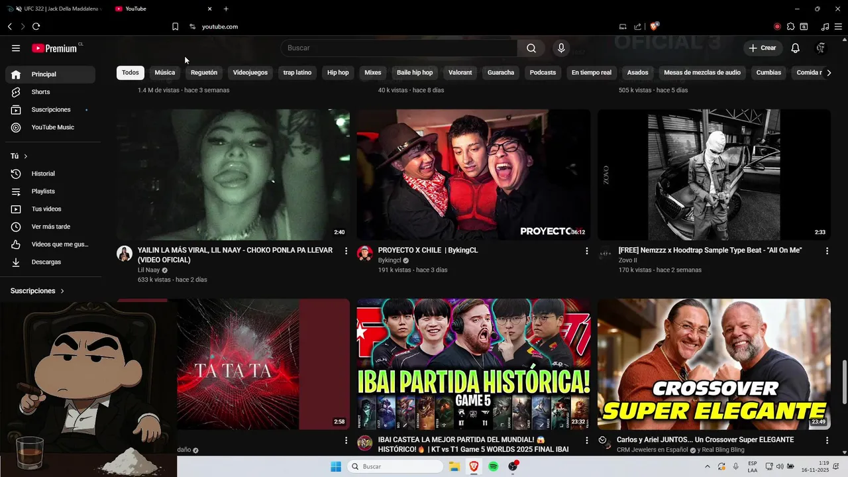Select the Hip hop chip
The width and height of the screenshot is (848, 477).
338,73
